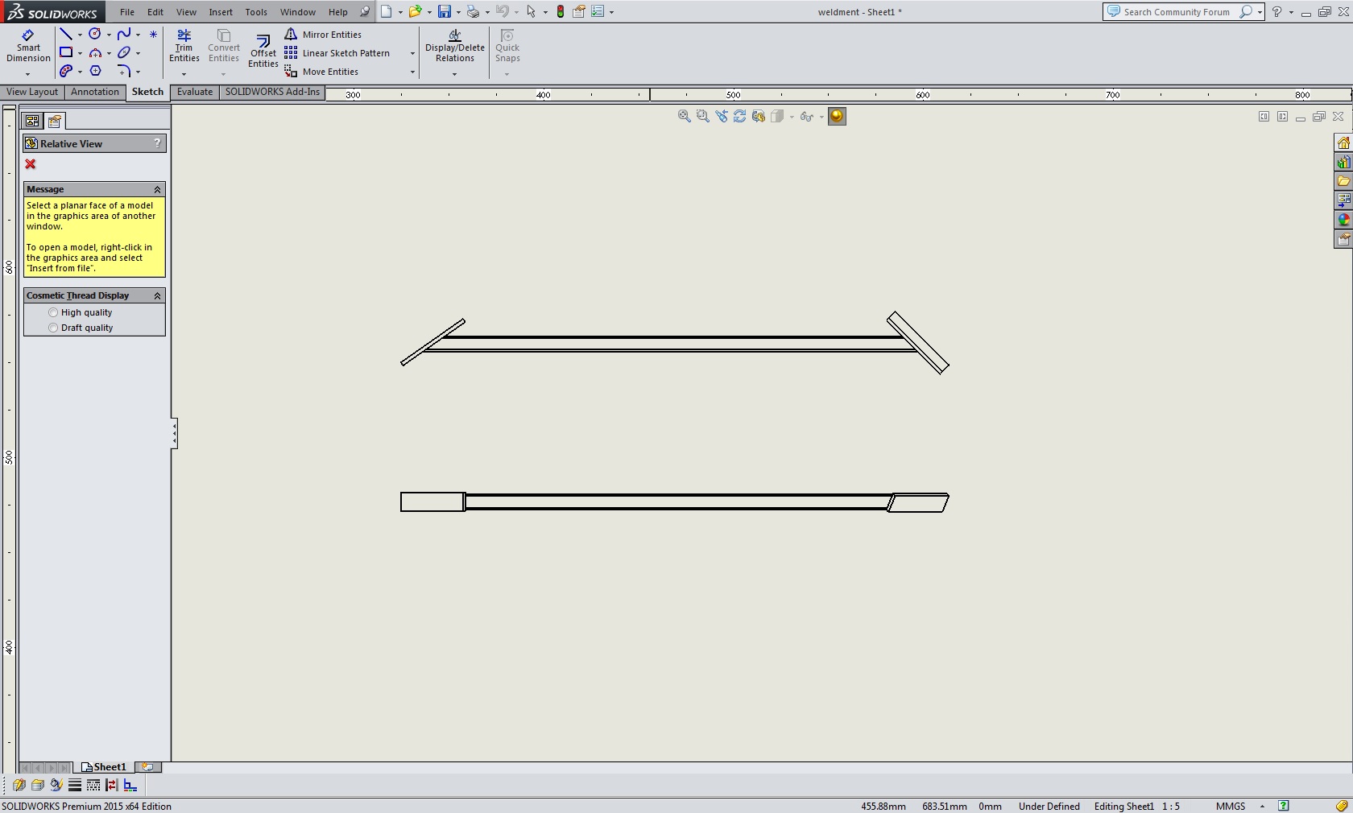The width and height of the screenshot is (1353, 813).
Task: Expand the Save button dropdown arrow
Action: [x=457, y=12]
